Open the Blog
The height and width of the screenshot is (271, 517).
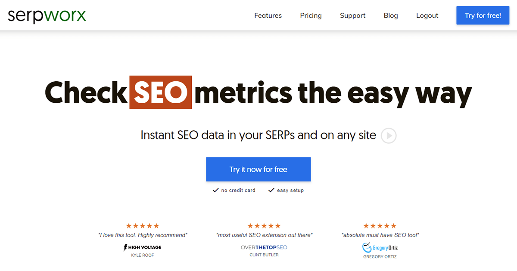pyautogui.click(x=390, y=15)
